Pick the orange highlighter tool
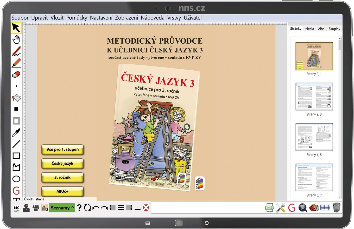 pos(16,63)
